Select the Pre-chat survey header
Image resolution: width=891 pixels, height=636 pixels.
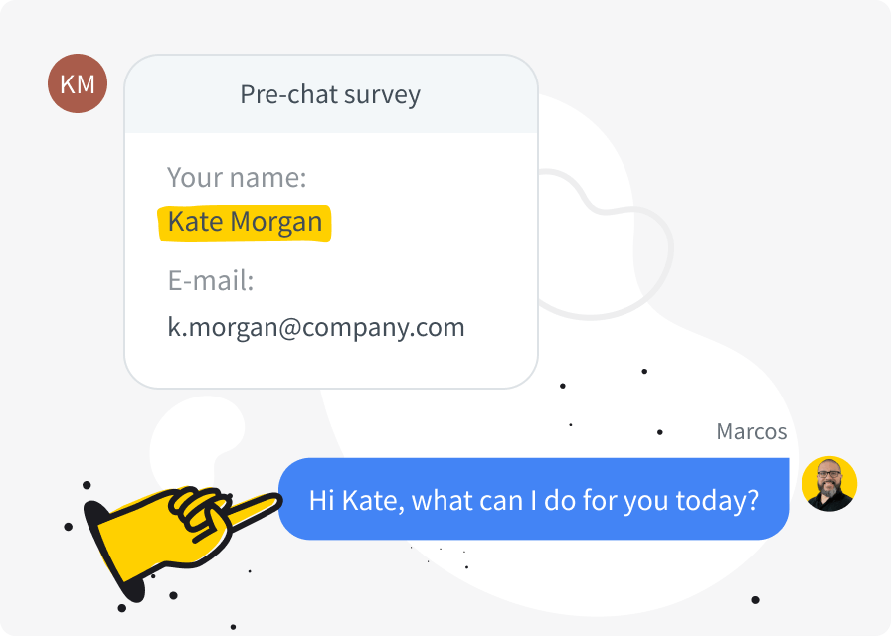[331, 94]
